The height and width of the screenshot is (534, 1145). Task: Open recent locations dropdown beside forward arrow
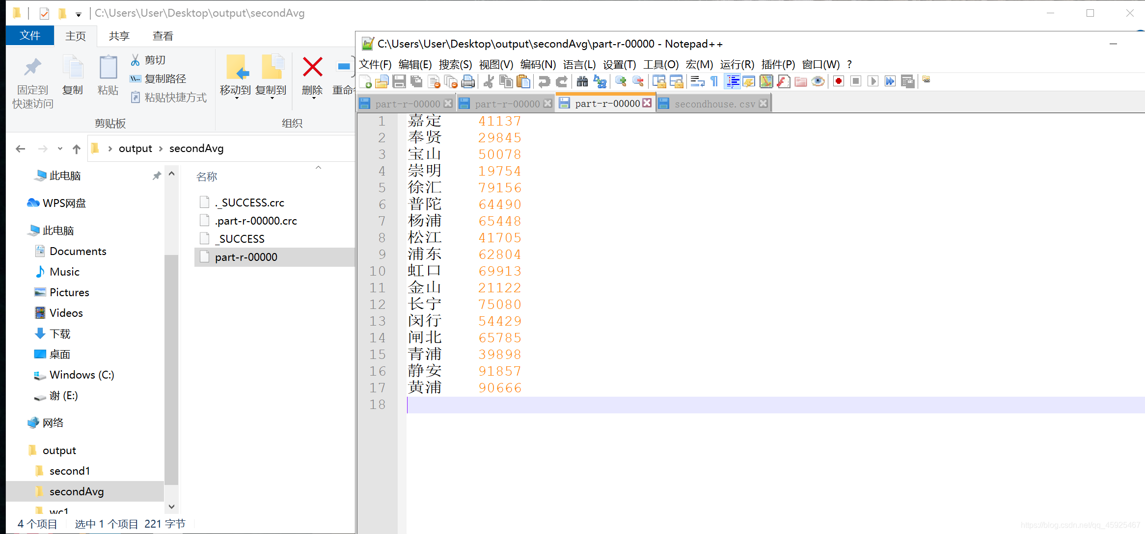(x=60, y=149)
